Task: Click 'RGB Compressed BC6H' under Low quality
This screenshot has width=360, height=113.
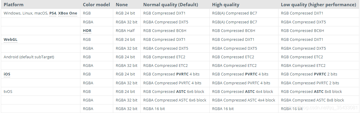Action: pos(302,31)
